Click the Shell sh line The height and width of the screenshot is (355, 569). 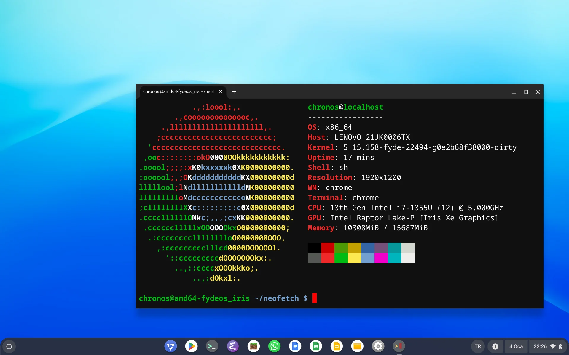tap(328, 168)
